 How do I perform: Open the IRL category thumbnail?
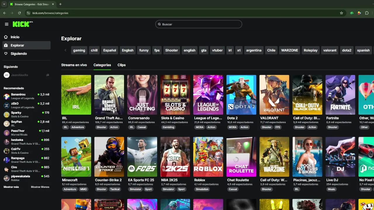click(x=76, y=95)
